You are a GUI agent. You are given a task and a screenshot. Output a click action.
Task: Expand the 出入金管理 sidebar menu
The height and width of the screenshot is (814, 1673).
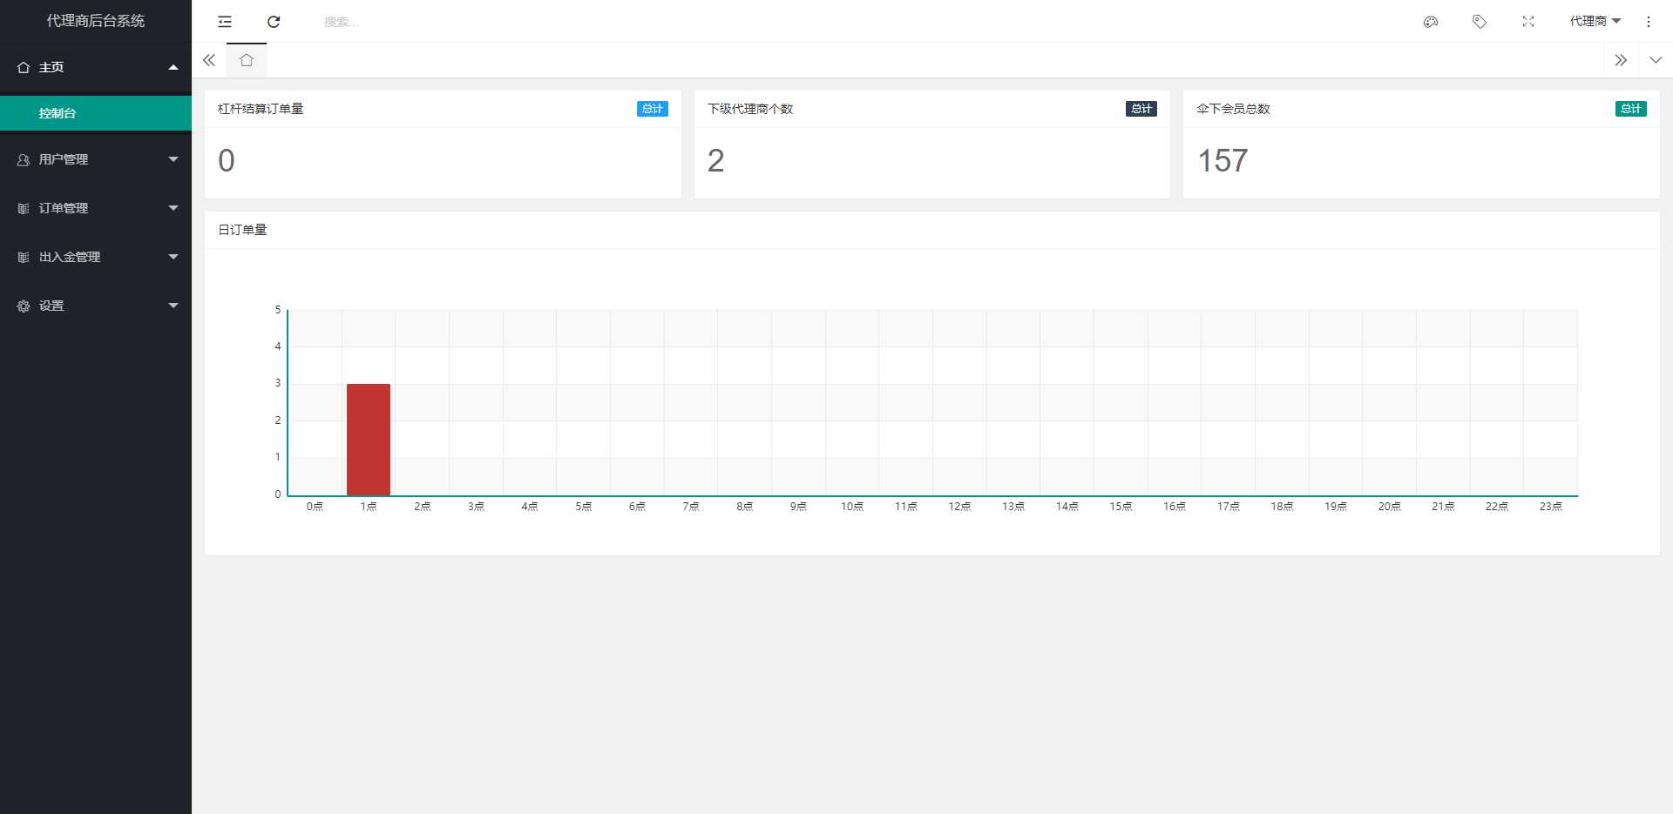point(96,257)
